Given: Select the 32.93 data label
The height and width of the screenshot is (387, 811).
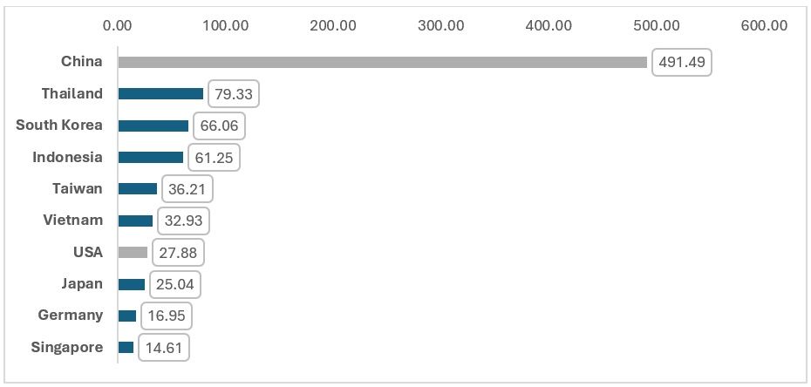Looking at the screenshot, I should [x=184, y=221].
